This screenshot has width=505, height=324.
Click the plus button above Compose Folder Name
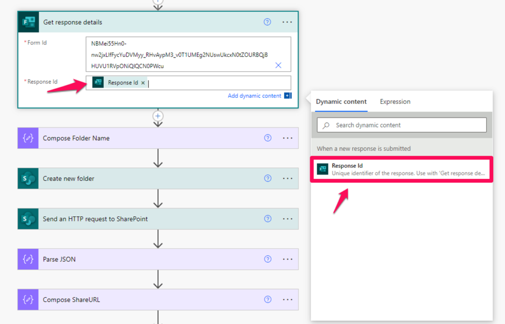coord(157,116)
